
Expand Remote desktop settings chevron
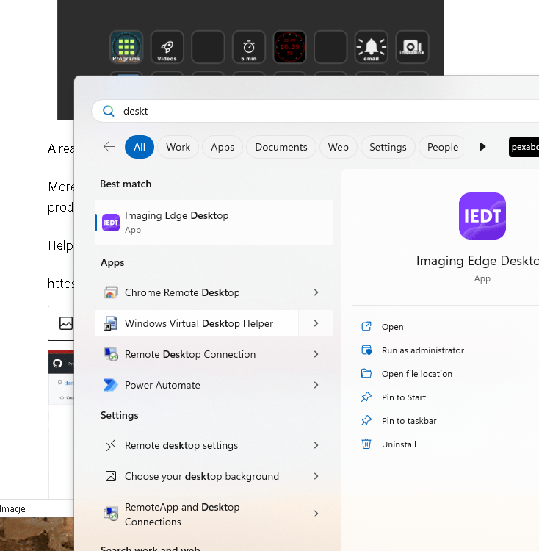316,445
